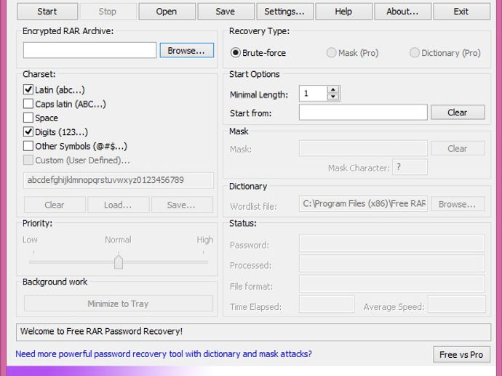Browse for a dictionary wordlist file
This screenshot has height=376, width=502.
pyautogui.click(x=458, y=204)
